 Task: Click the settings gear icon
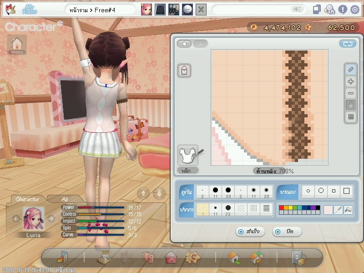(x=354, y=10)
